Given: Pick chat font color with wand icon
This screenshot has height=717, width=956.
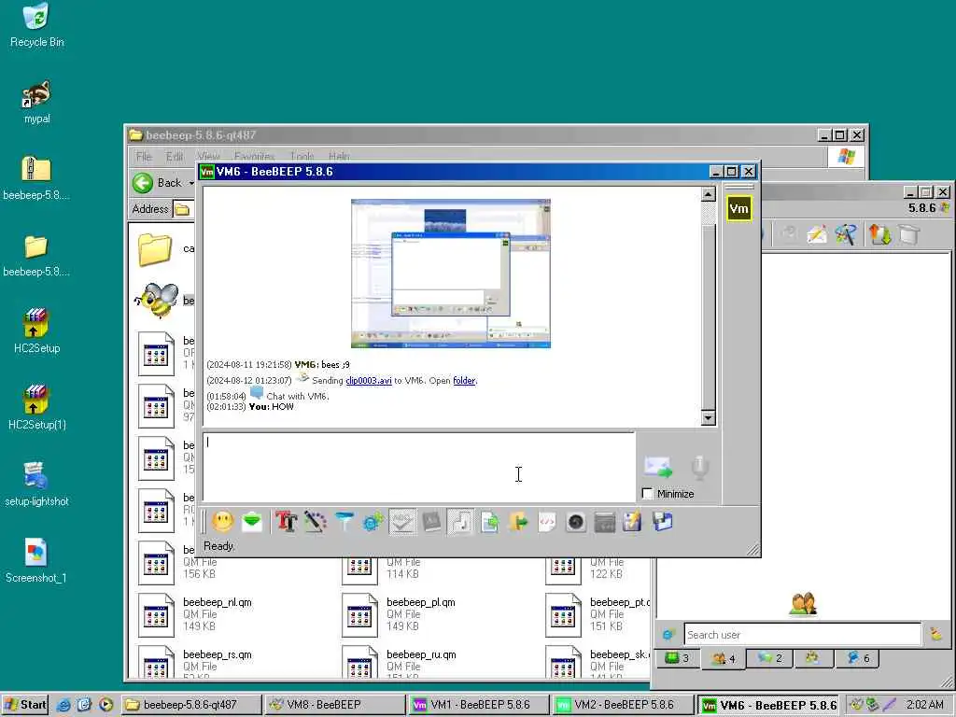Looking at the screenshot, I should 316,522.
